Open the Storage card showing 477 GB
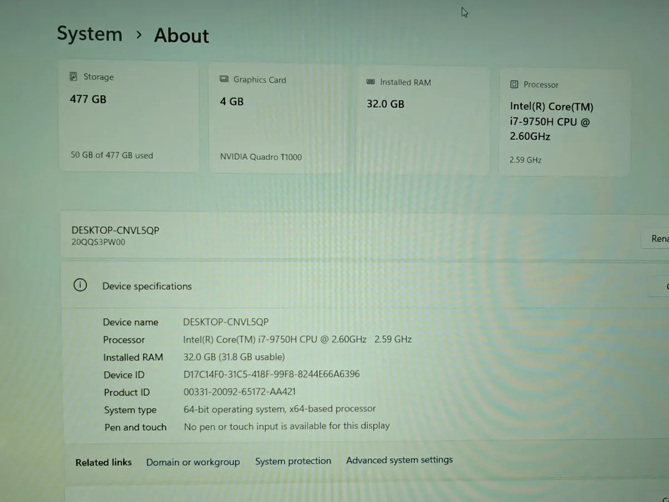 [129, 116]
